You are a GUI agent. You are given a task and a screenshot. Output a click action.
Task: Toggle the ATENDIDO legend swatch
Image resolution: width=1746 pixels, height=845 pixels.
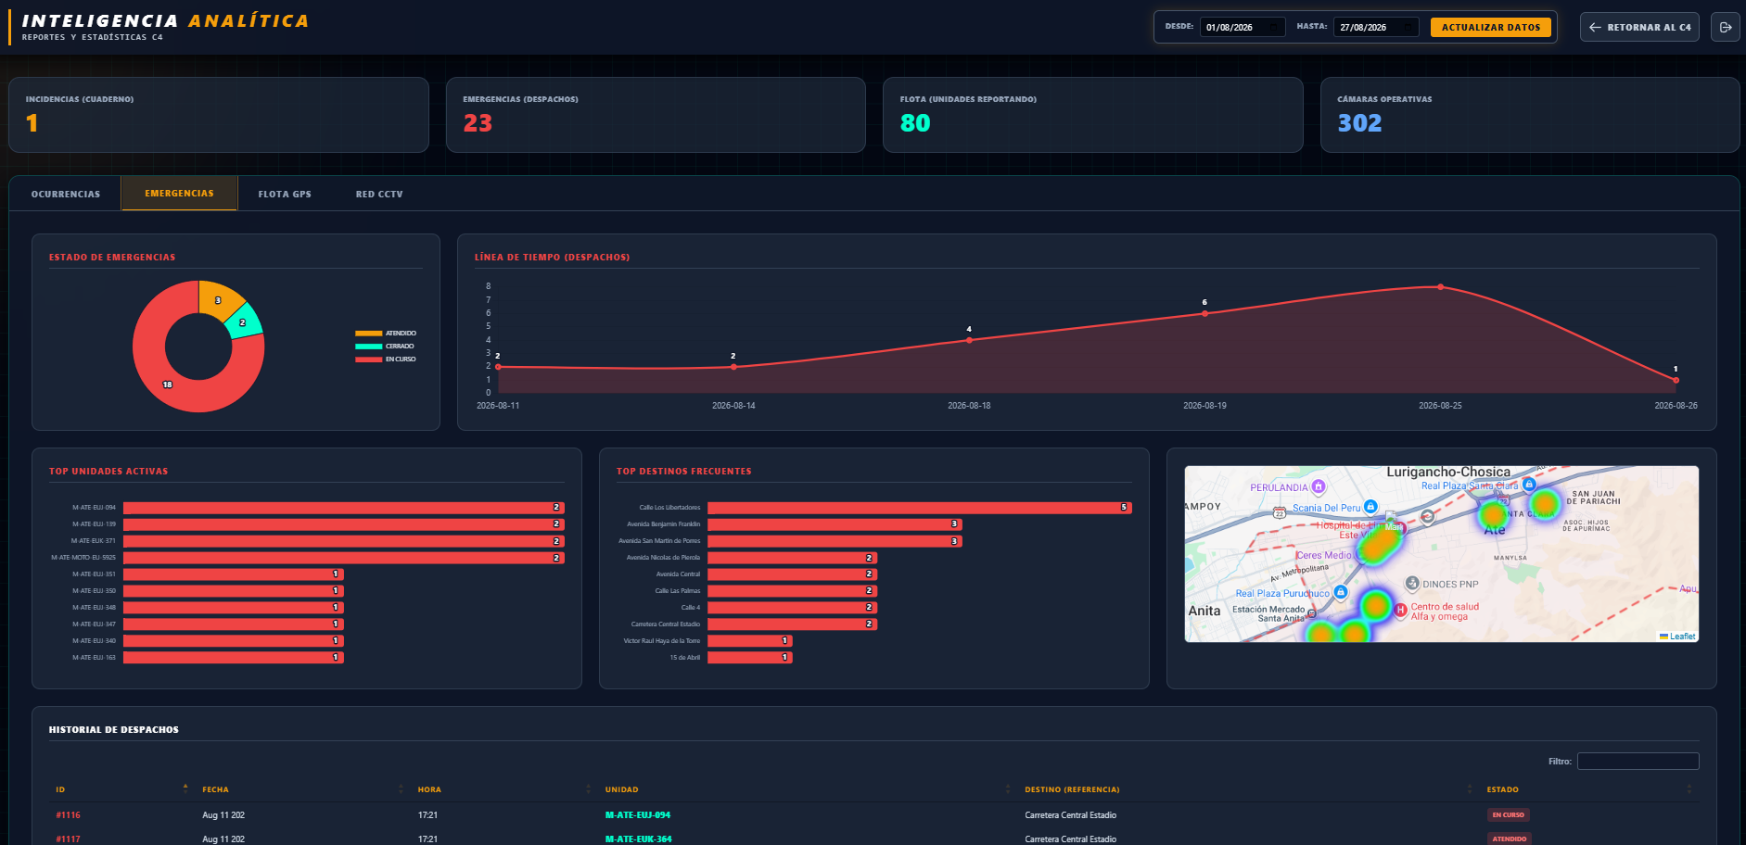pos(368,333)
